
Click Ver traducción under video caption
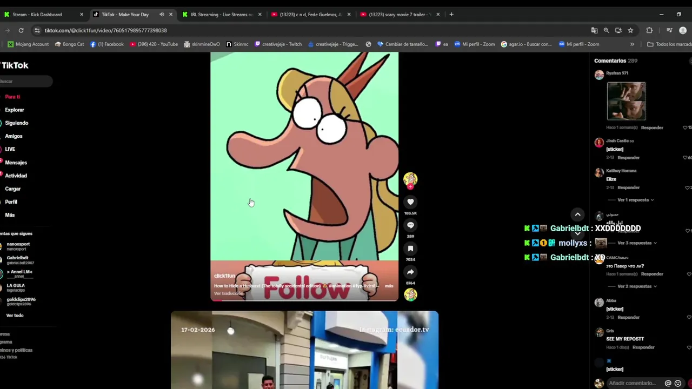point(229,293)
